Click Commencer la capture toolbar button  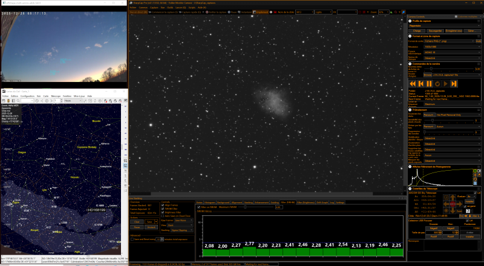pyautogui.click(x=163, y=12)
